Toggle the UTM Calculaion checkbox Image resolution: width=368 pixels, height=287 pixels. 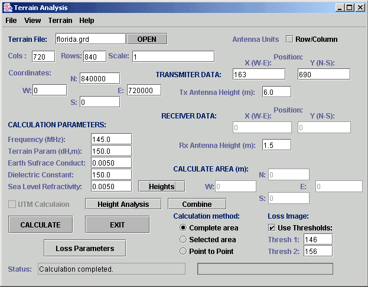click(12, 204)
